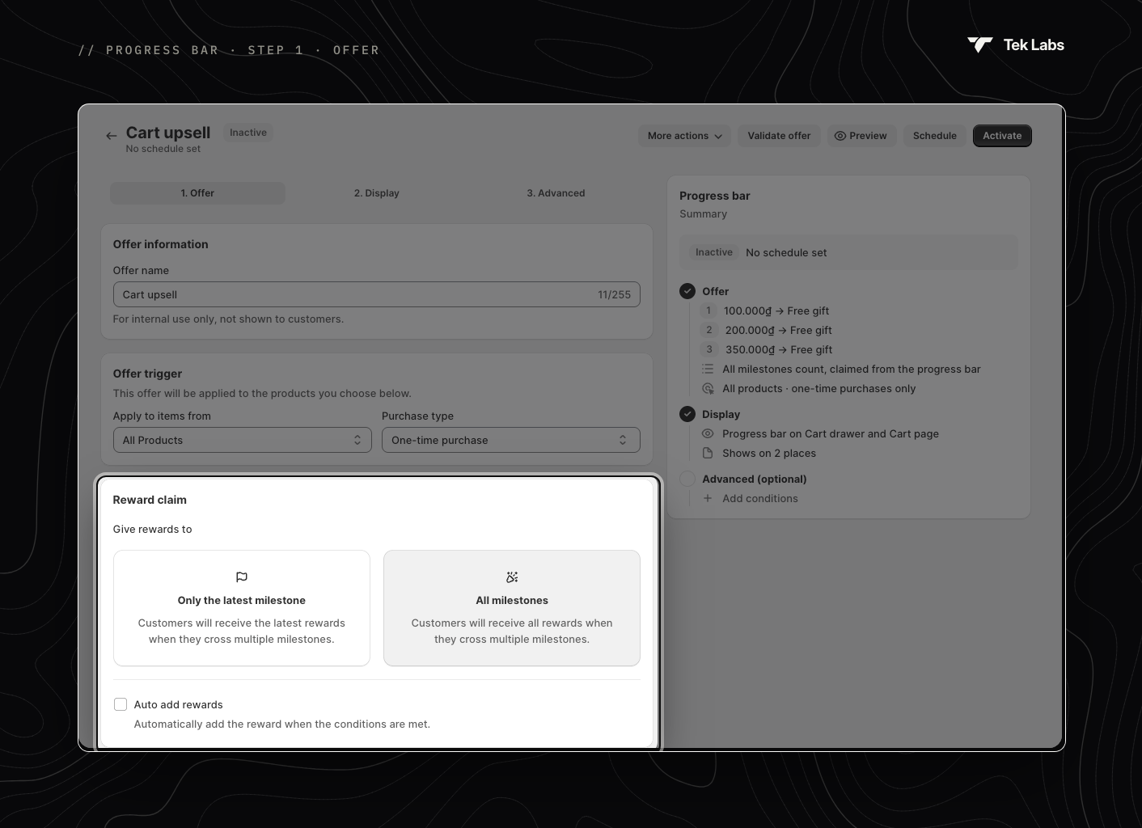Click the 350.000₫ → Free gift text
This screenshot has width=1142, height=828.
coord(779,349)
